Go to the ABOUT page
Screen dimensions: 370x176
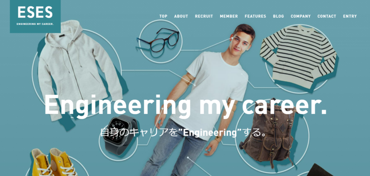coord(181,16)
